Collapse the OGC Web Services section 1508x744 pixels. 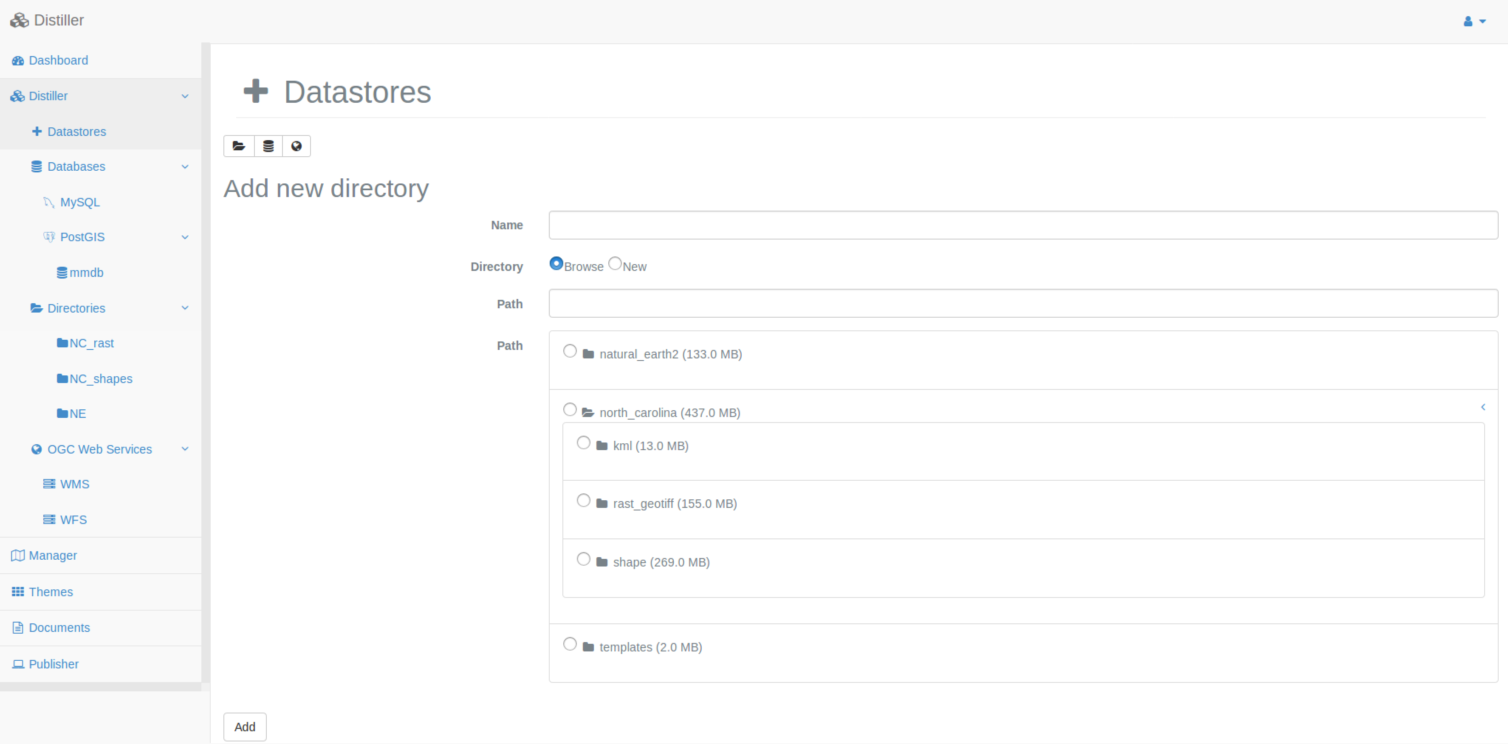185,449
